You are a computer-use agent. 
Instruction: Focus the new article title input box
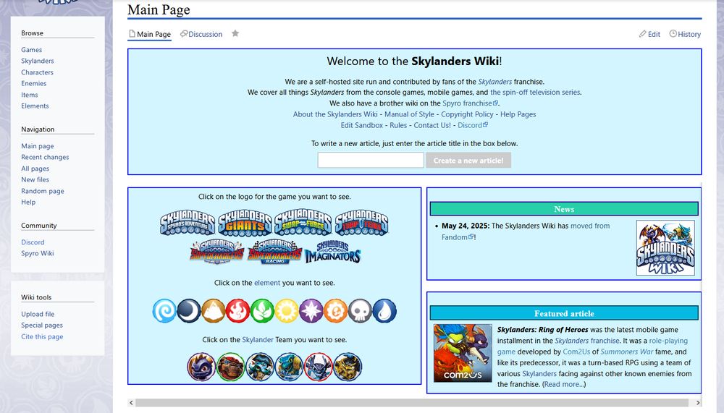coord(371,160)
